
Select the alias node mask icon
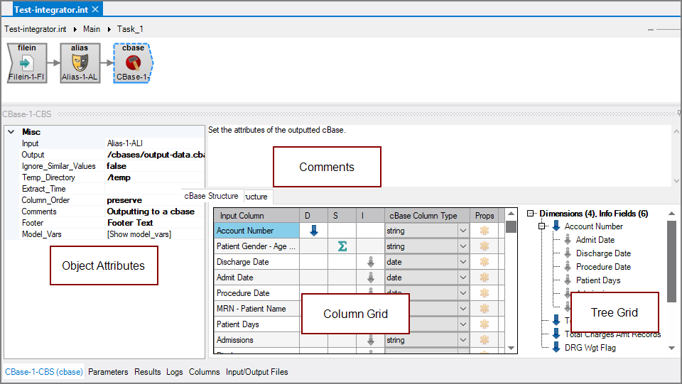click(80, 63)
